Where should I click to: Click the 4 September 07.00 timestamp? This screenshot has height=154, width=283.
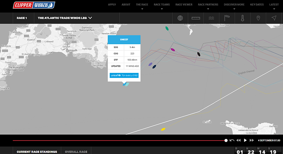269,140
